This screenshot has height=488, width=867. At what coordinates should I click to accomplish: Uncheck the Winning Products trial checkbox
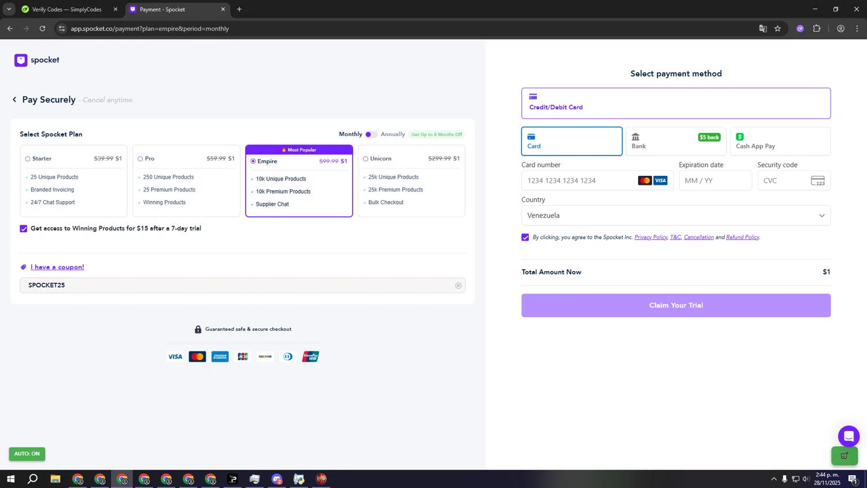24,229
